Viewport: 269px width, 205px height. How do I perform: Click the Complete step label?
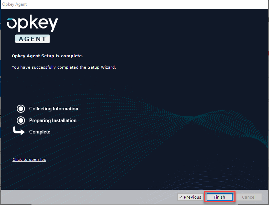[40, 132]
